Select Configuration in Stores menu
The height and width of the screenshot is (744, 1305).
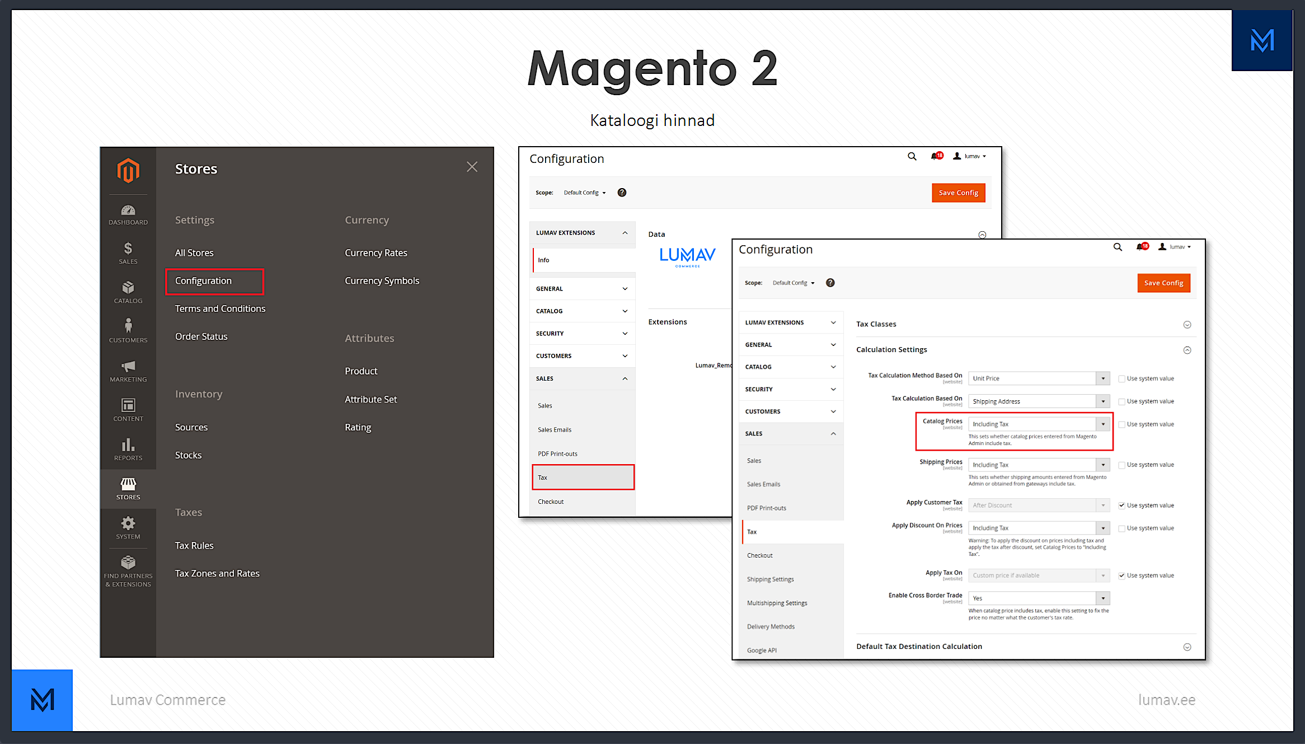click(x=203, y=281)
